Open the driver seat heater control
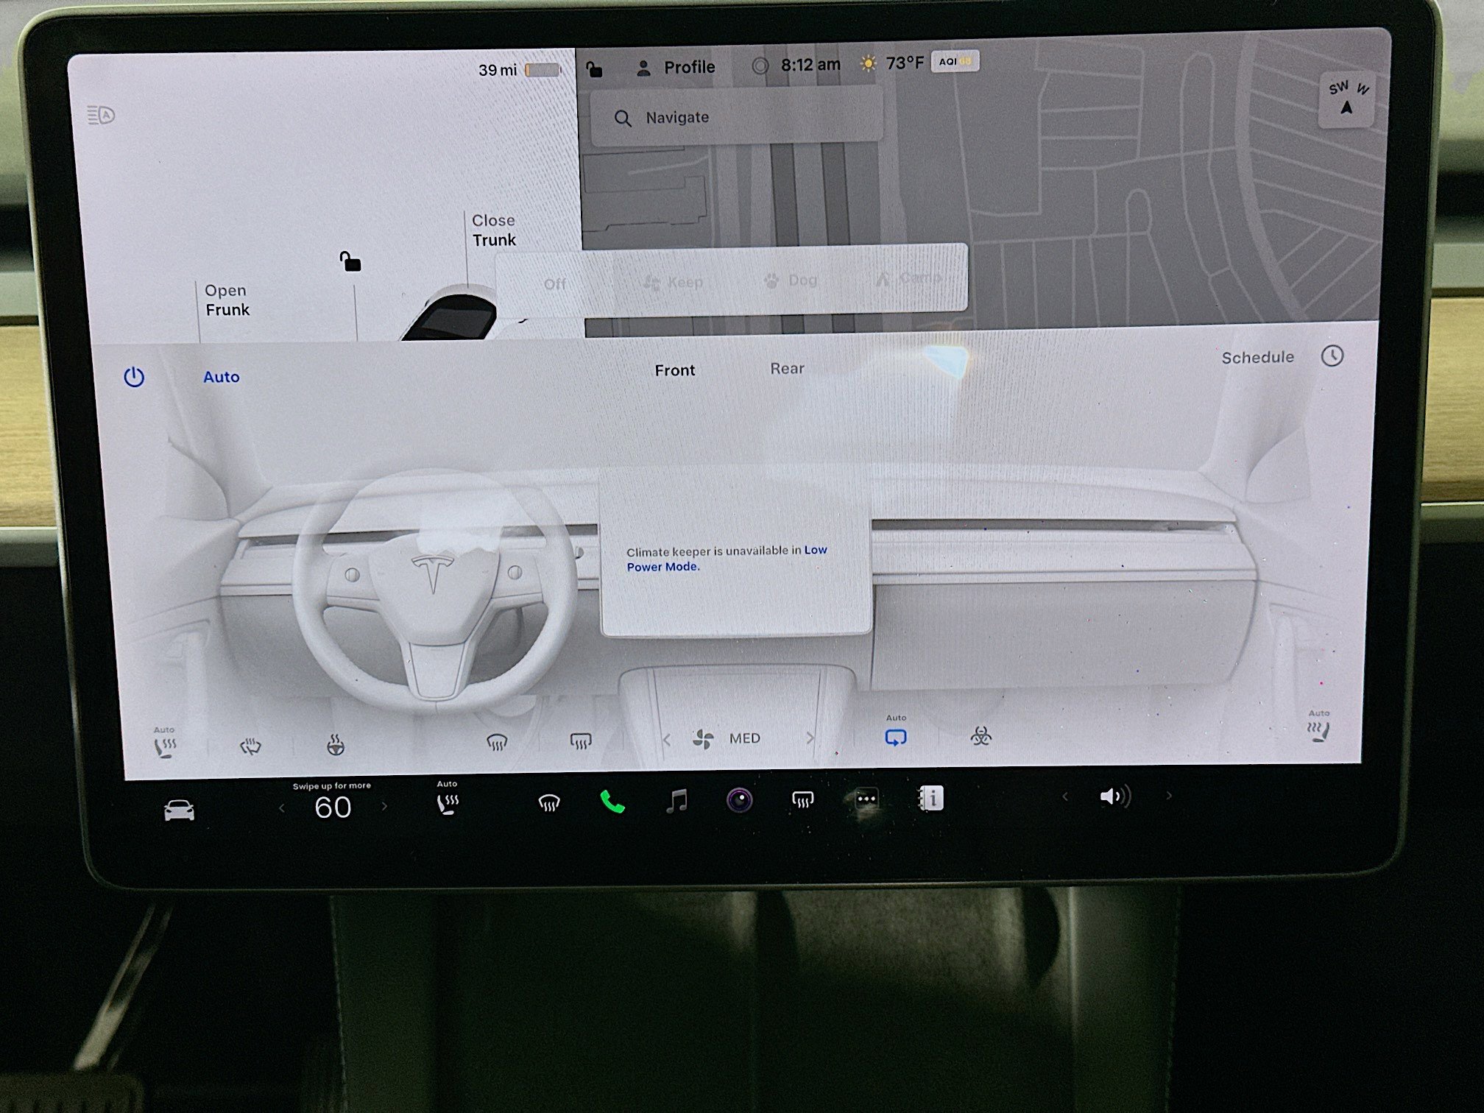Image resolution: width=1484 pixels, height=1113 pixels. tap(165, 743)
